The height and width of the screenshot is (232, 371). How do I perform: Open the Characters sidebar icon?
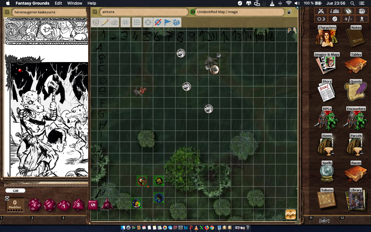(327, 36)
